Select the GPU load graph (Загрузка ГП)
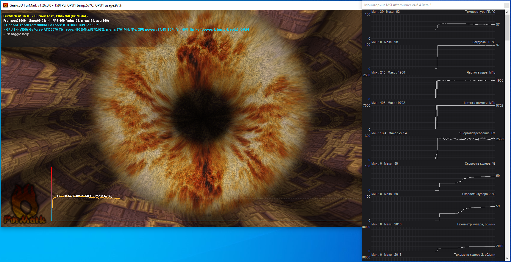Screen dimensions: 511x262 tap(433, 57)
